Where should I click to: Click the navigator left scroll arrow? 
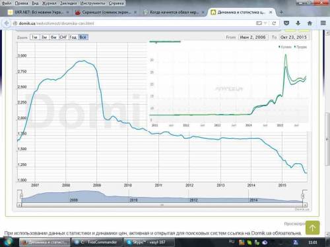pyautogui.click(x=19, y=205)
